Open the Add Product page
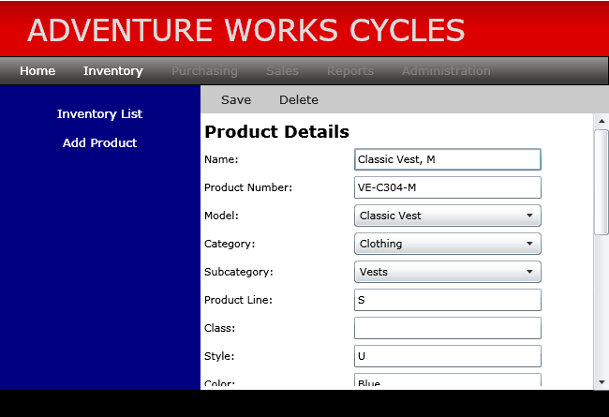609x417 pixels. [100, 142]
